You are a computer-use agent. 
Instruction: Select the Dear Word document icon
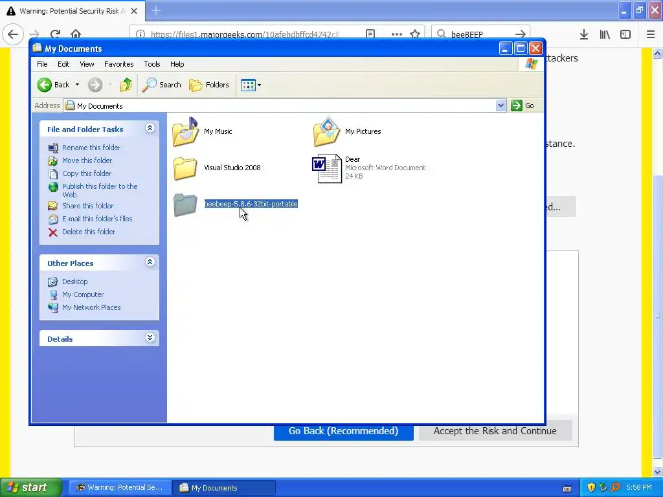[x=326, y=168]
